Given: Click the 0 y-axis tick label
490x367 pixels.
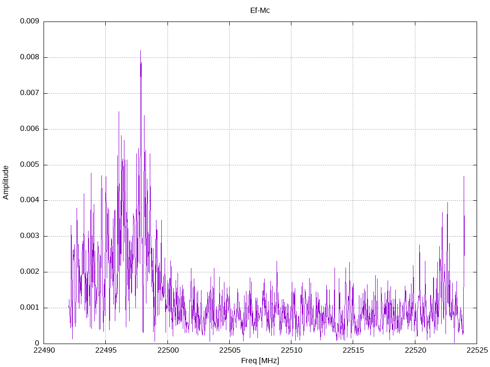Looking at the screenshot, I should coord(37,343).
